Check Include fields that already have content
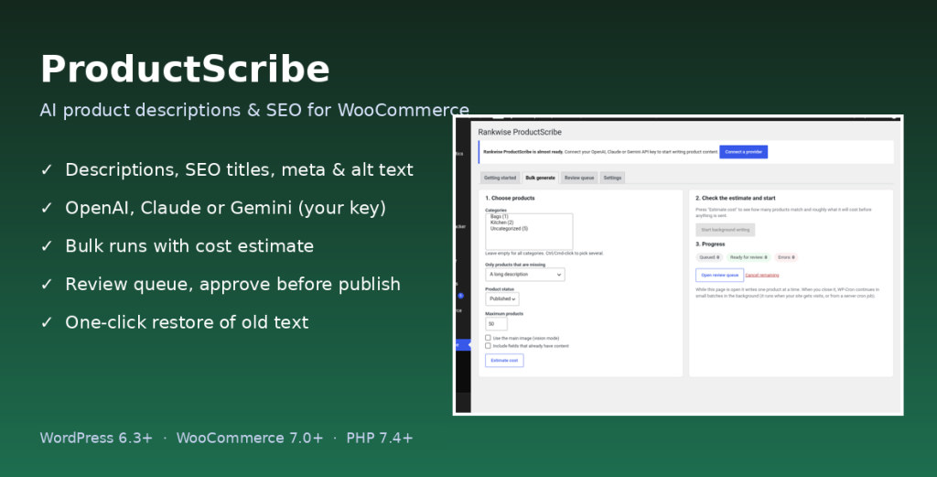The height and width of the screenshot is (477, 937). point(488,345)
